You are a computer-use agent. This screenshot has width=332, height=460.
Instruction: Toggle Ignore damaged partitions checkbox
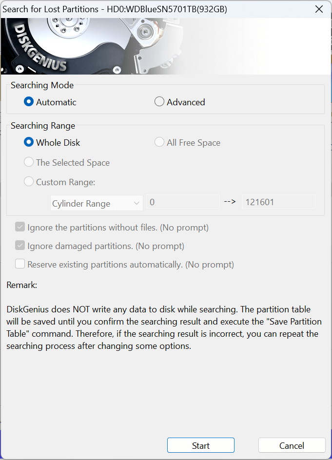coord(20,246)
